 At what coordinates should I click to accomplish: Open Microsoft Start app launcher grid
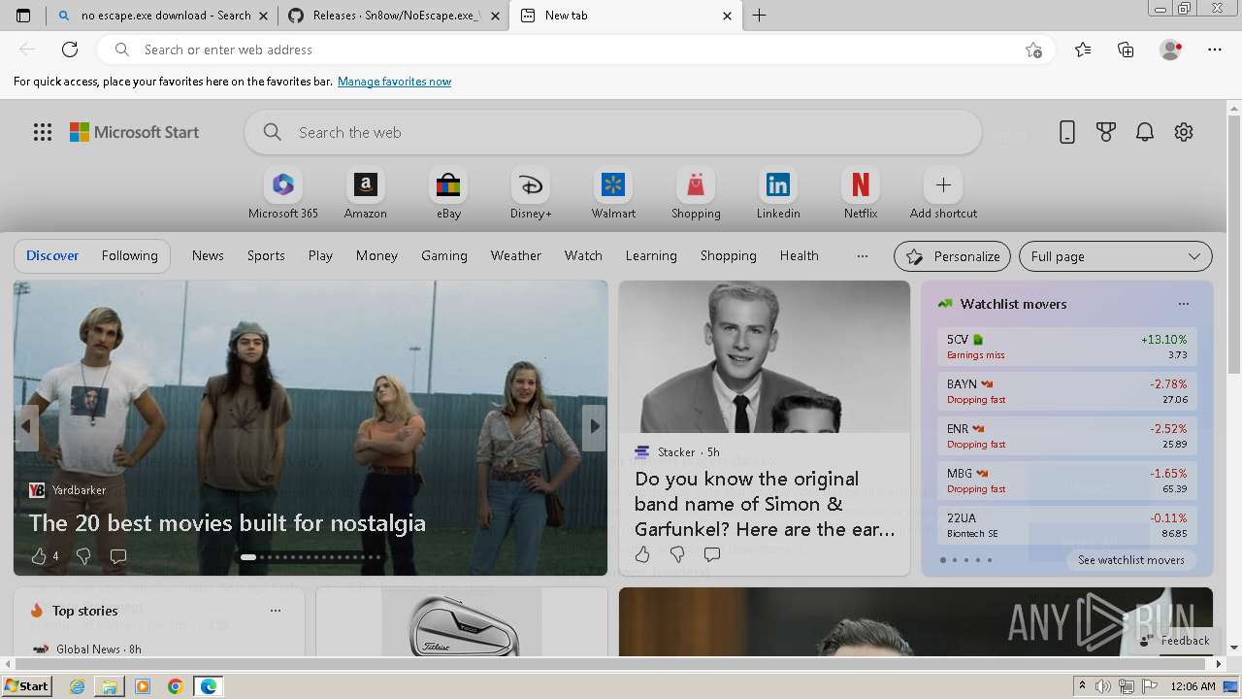pyautogui.click(x=43, y=132)
